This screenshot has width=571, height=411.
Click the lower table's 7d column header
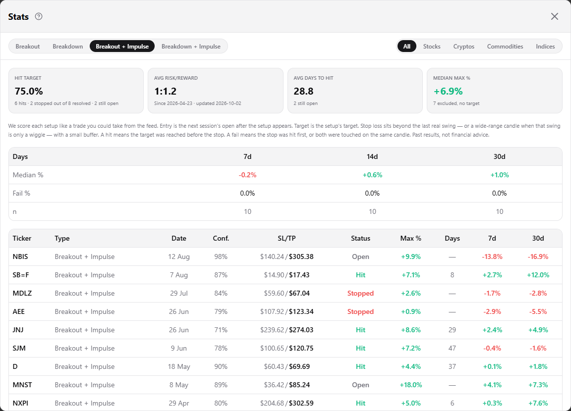(x=492, y=238)
